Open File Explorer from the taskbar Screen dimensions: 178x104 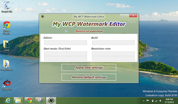18,100
